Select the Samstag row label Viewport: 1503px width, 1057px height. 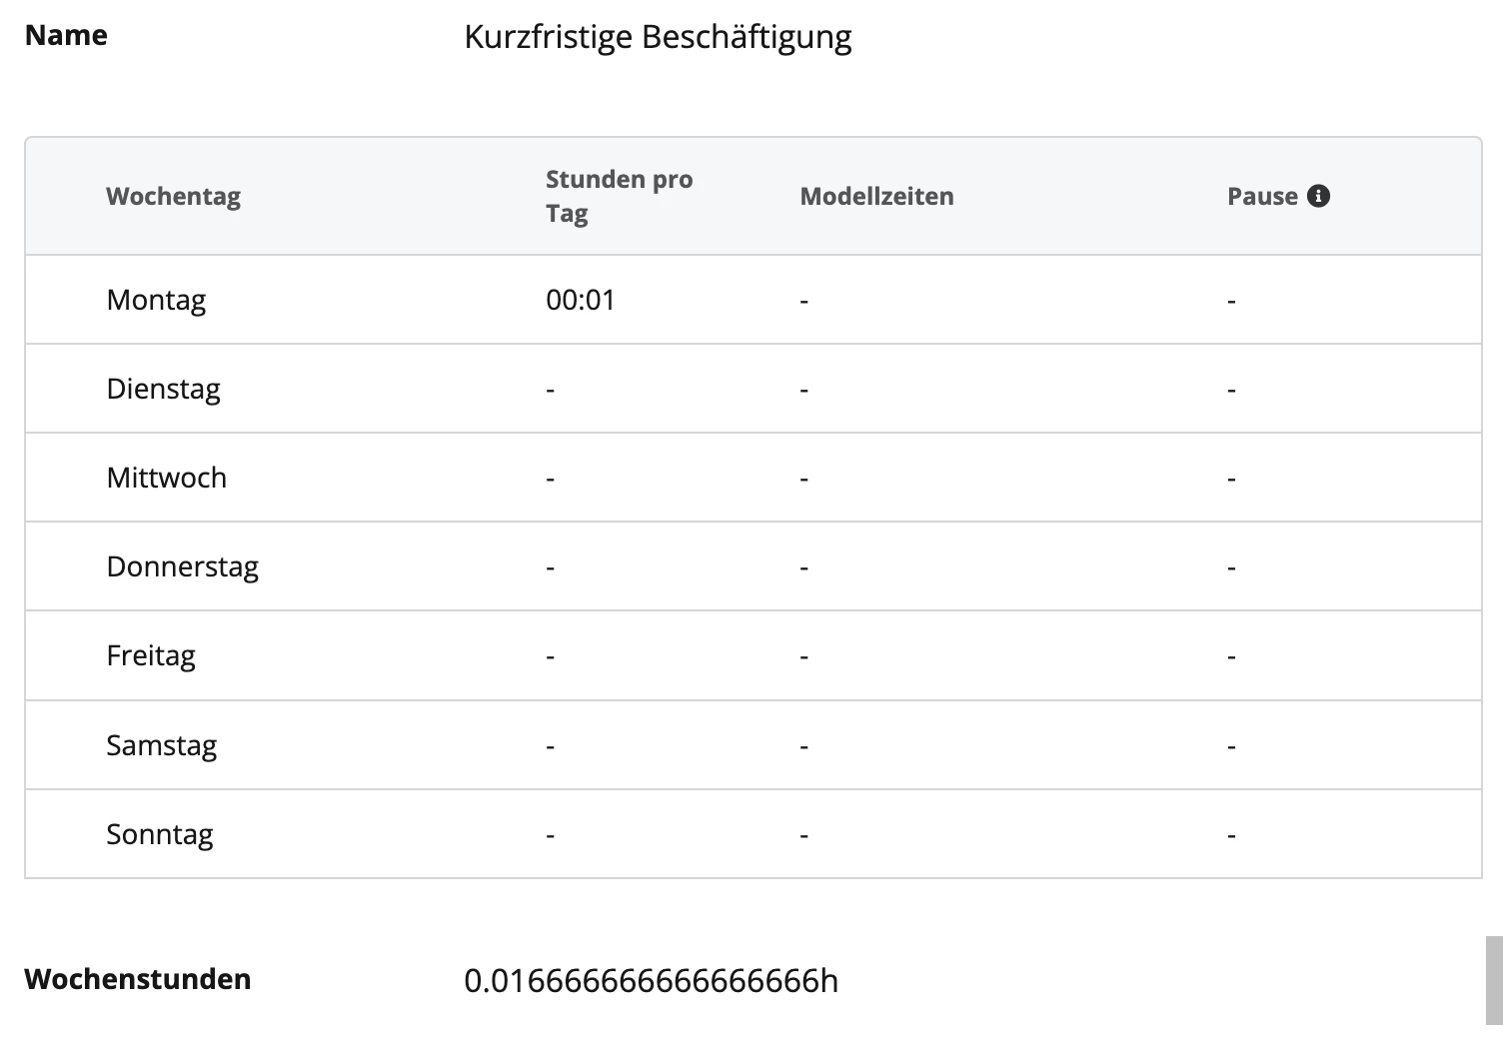tap(161, 745)
